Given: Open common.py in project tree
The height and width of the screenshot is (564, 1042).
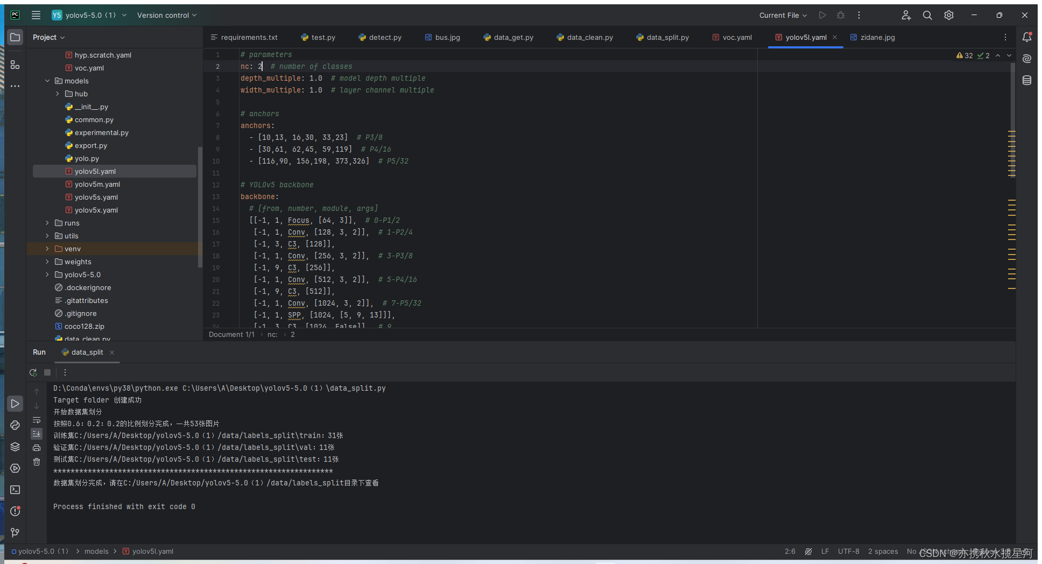Looking at the screenshot, I should click(x=94, y=119).
